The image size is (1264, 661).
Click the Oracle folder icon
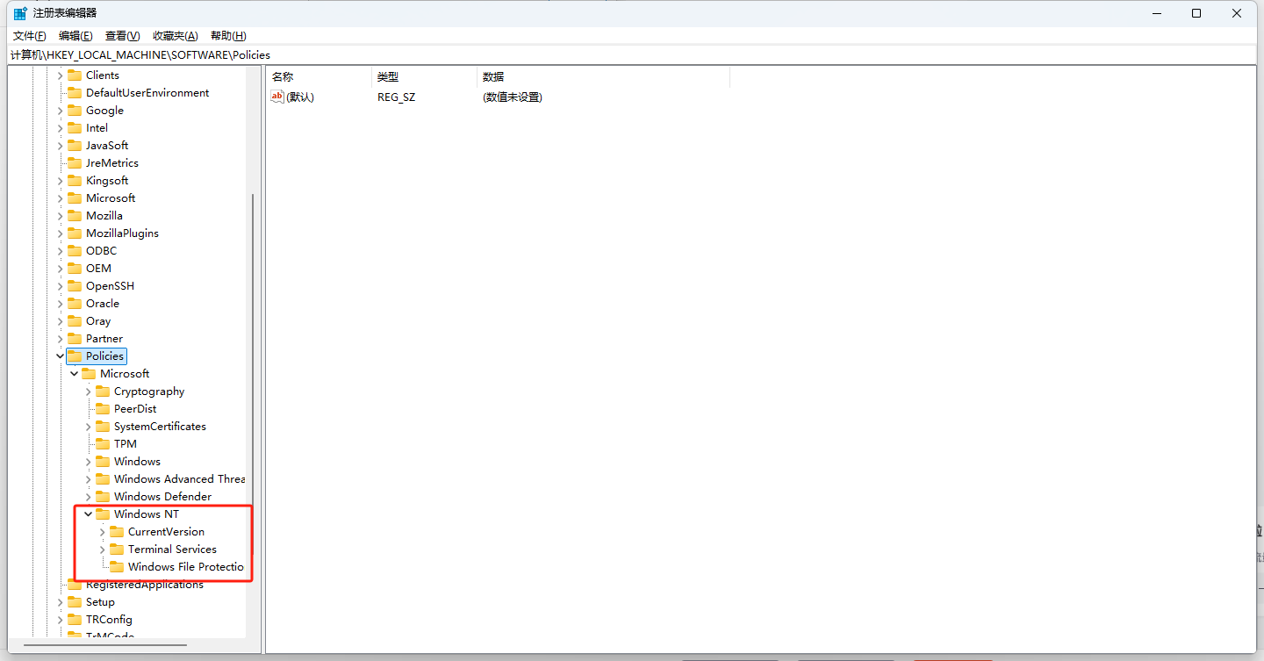coord(75,304)
